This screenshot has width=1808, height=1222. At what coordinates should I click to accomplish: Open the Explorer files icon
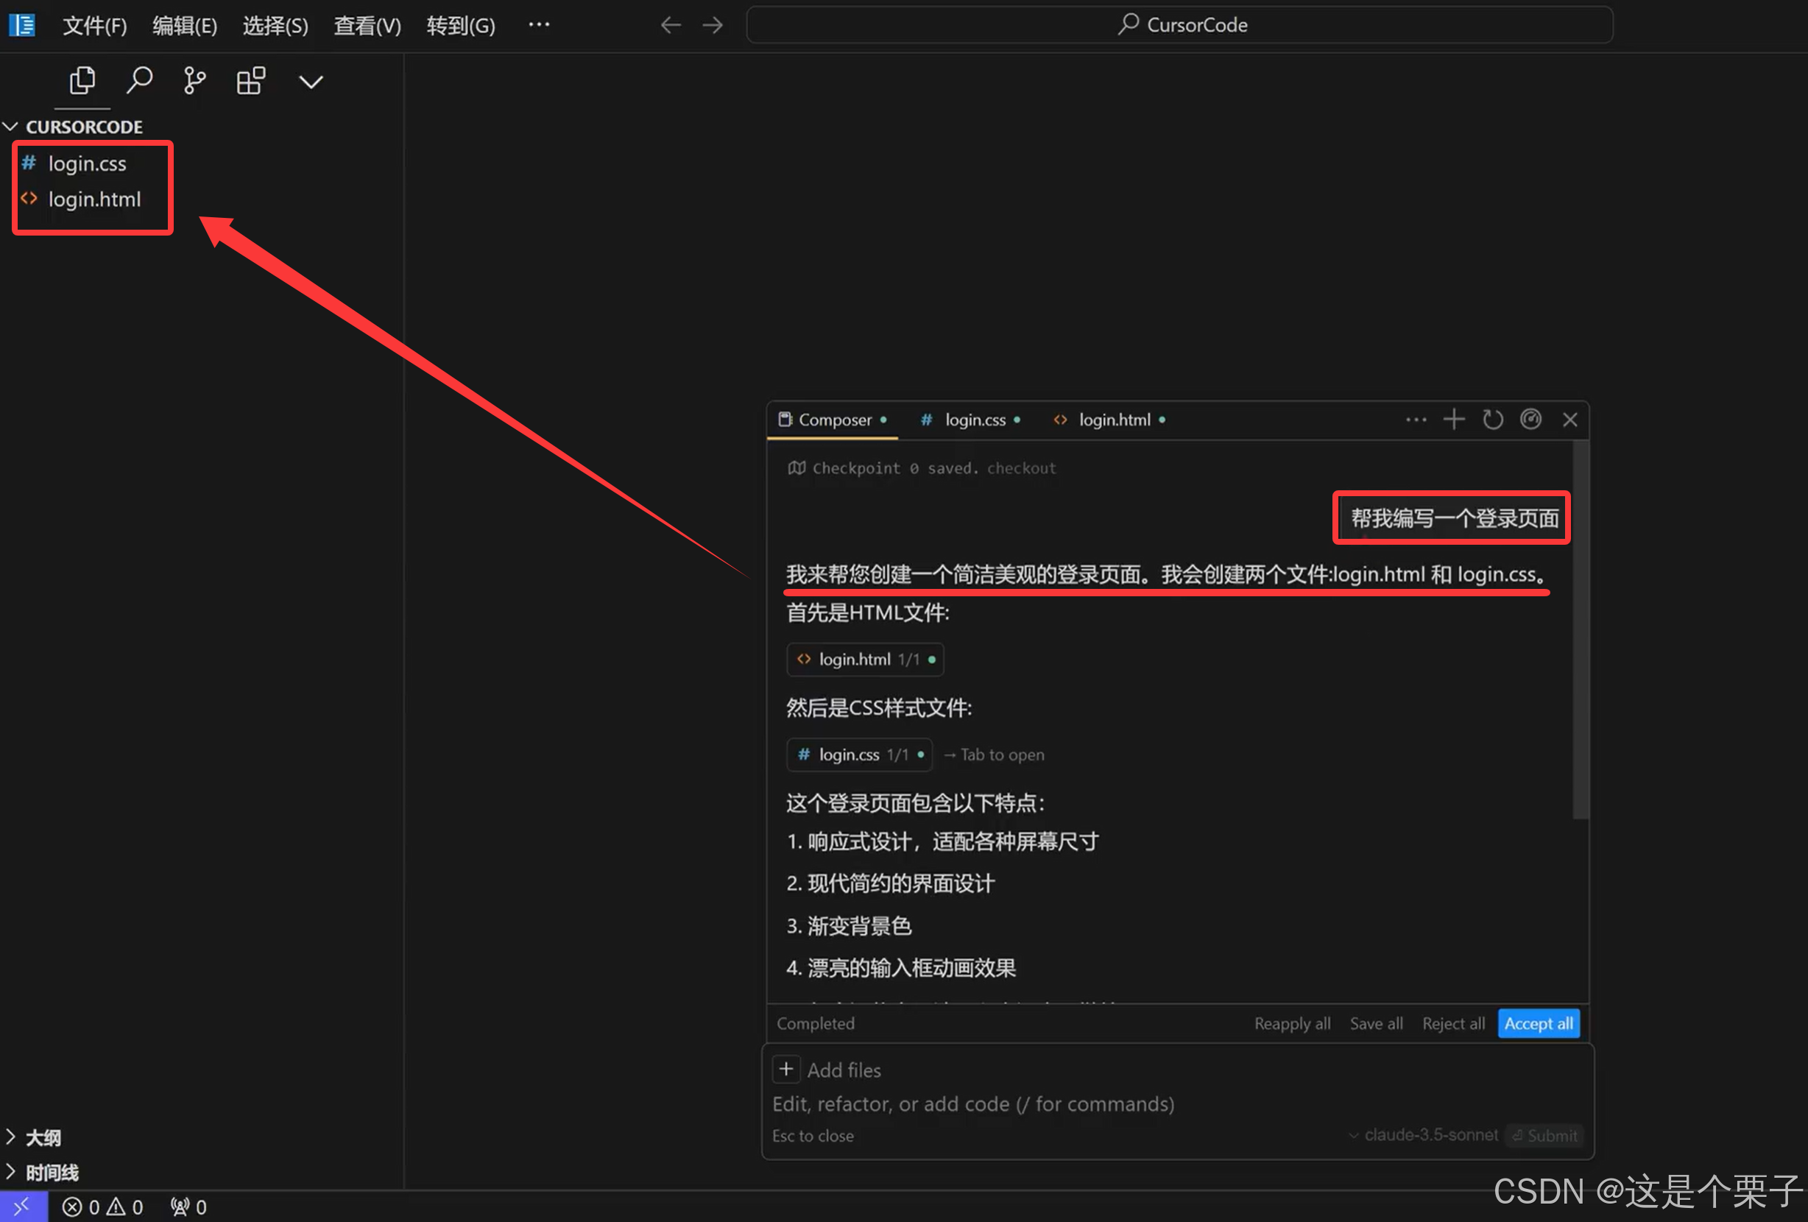(82, 81)
